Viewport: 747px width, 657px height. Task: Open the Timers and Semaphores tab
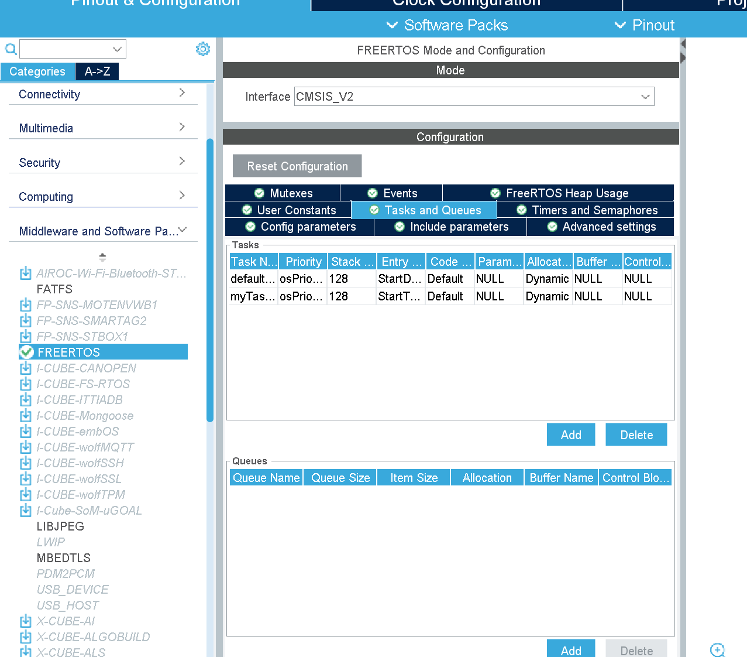(586, 210)
